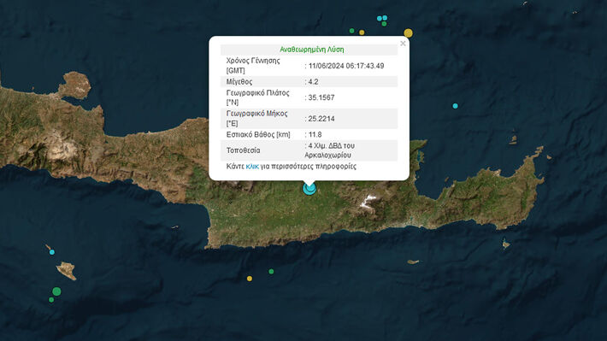Click the origin time value 11/06/2024 06:17:43.49

point(346,66)
